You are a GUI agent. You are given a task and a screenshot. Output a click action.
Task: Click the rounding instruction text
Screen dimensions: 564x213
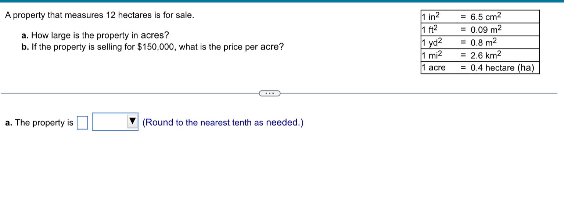[223, 122]
